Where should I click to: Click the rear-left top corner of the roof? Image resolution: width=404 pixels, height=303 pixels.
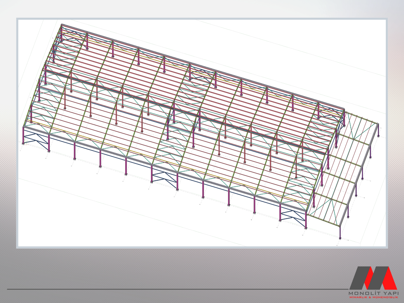[62, 25]
